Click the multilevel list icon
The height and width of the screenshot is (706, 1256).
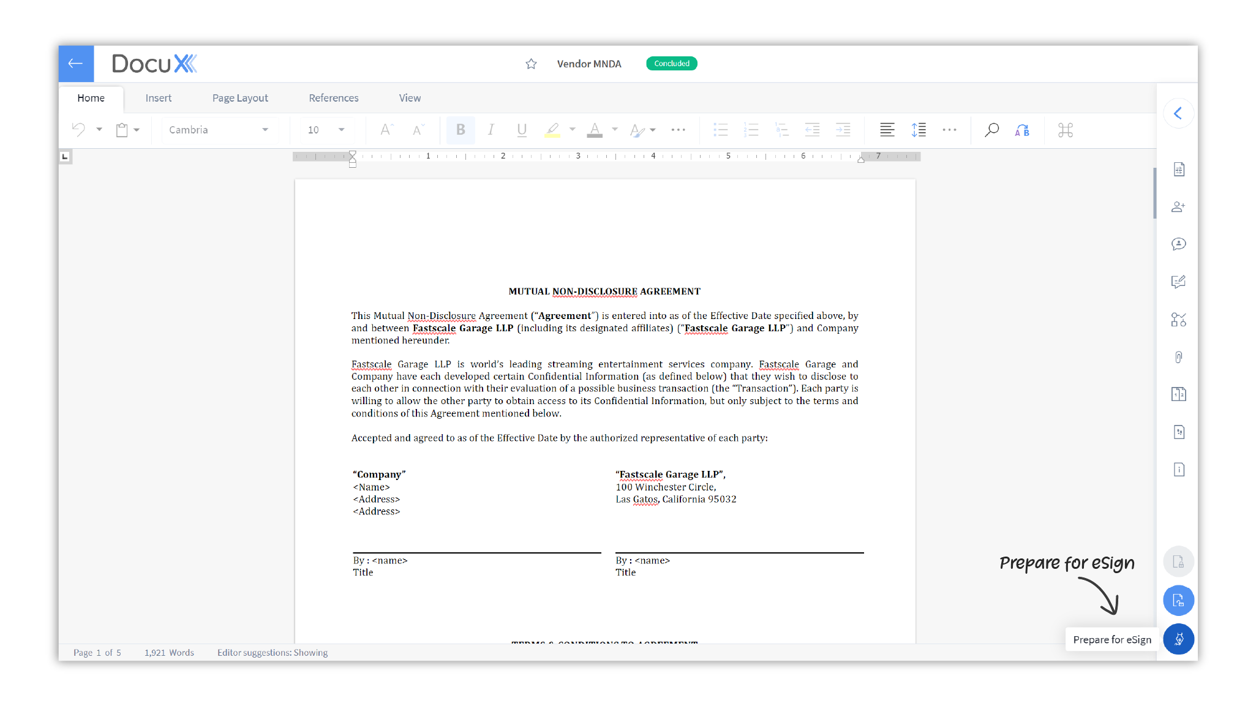click(x=782, y=130)
